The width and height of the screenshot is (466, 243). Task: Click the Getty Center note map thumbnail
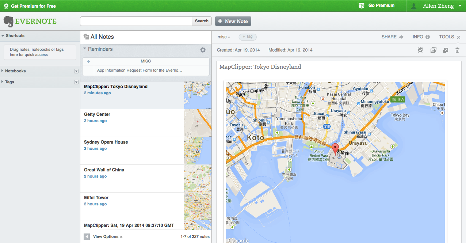tap(198, 123)
